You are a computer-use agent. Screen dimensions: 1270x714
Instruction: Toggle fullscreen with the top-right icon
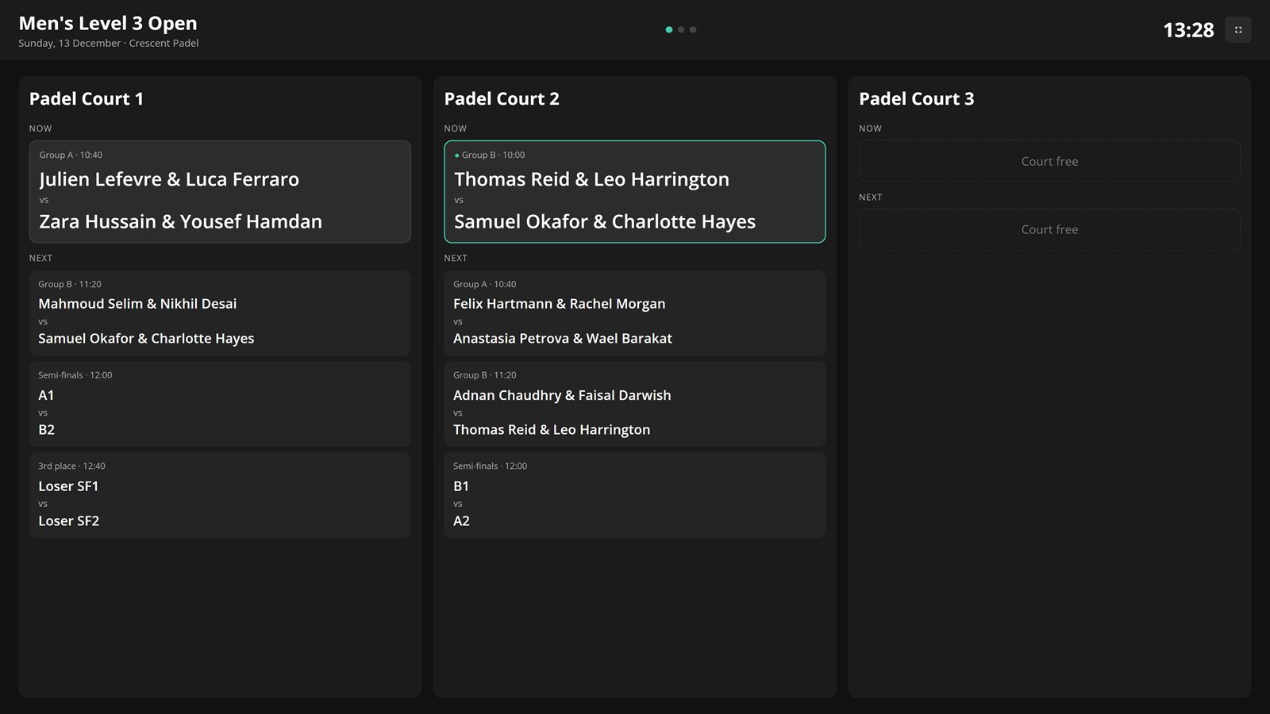(x=1237, y=30)
